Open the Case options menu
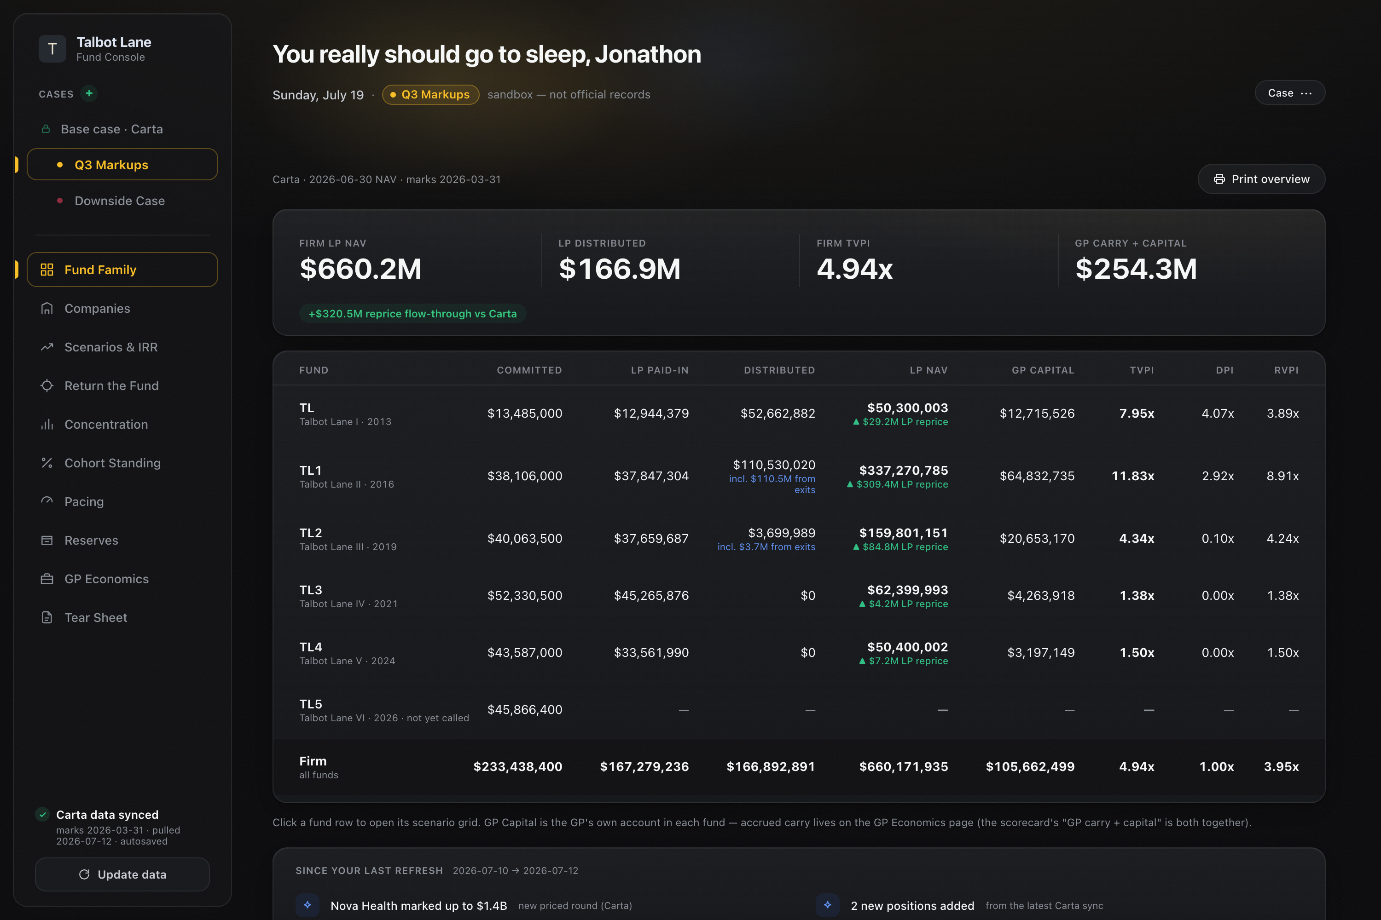 click(1289, 93)
